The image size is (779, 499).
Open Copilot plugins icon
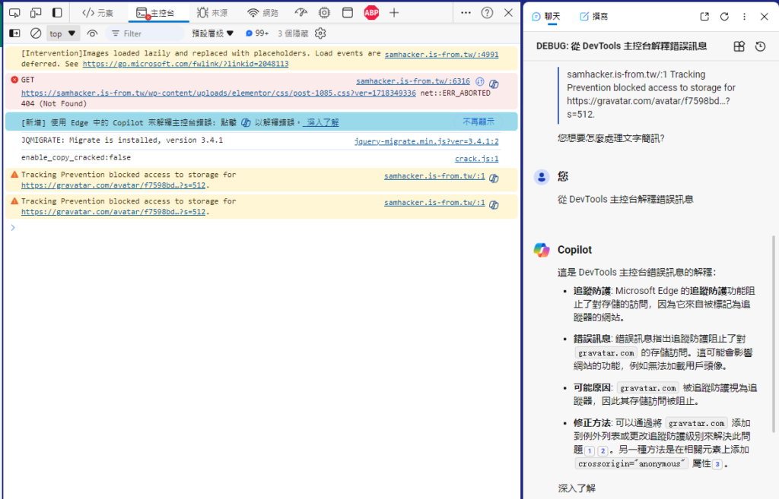[739, 46]
